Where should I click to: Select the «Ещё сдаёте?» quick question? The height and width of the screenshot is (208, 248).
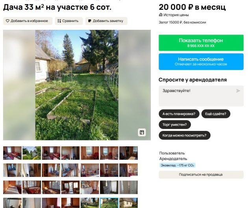tap(216, 114)
